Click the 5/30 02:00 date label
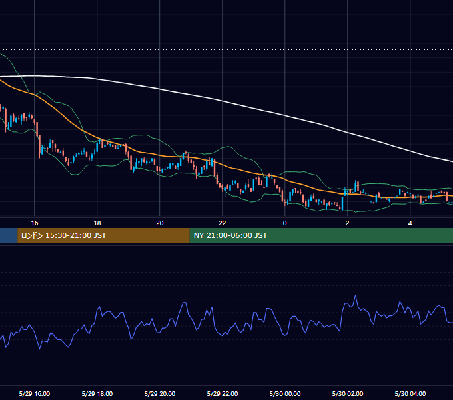The width and height of the screenshot is (453, 400). tap(348, 393)
